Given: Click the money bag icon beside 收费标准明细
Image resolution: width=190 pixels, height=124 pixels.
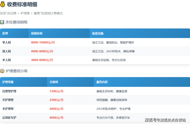Looking at the screenshot, I should pos(3,4).
